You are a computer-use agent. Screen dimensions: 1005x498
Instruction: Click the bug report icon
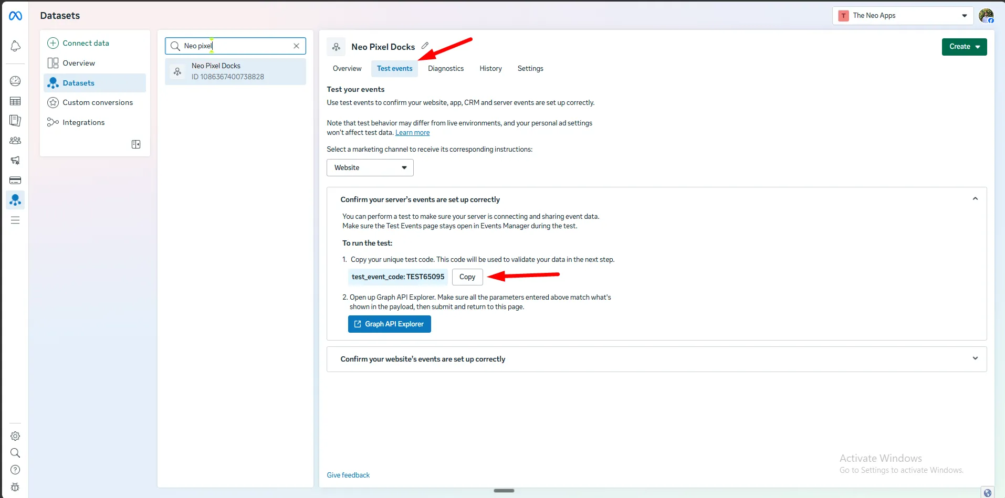15,487
